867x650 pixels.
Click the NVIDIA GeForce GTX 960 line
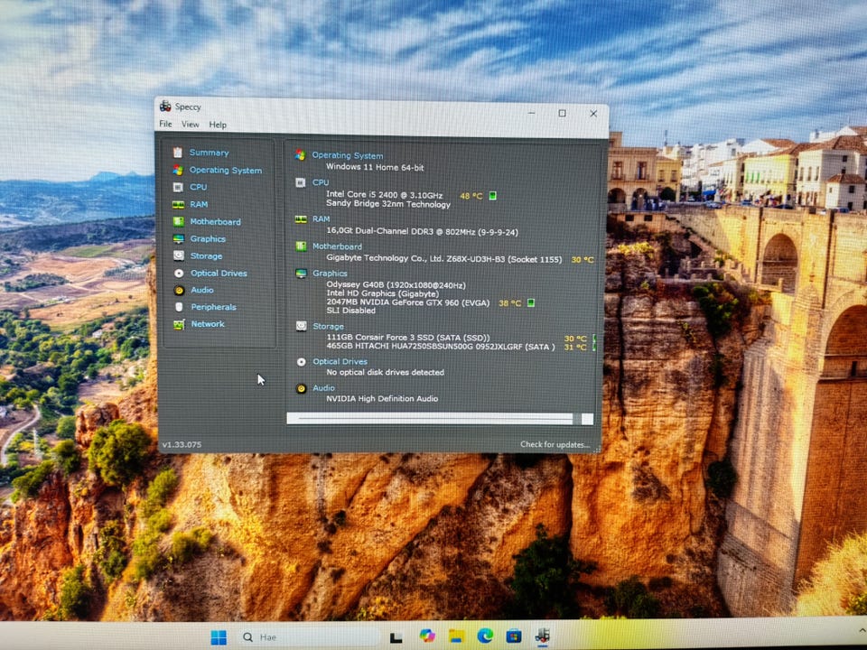click(407, 303)
